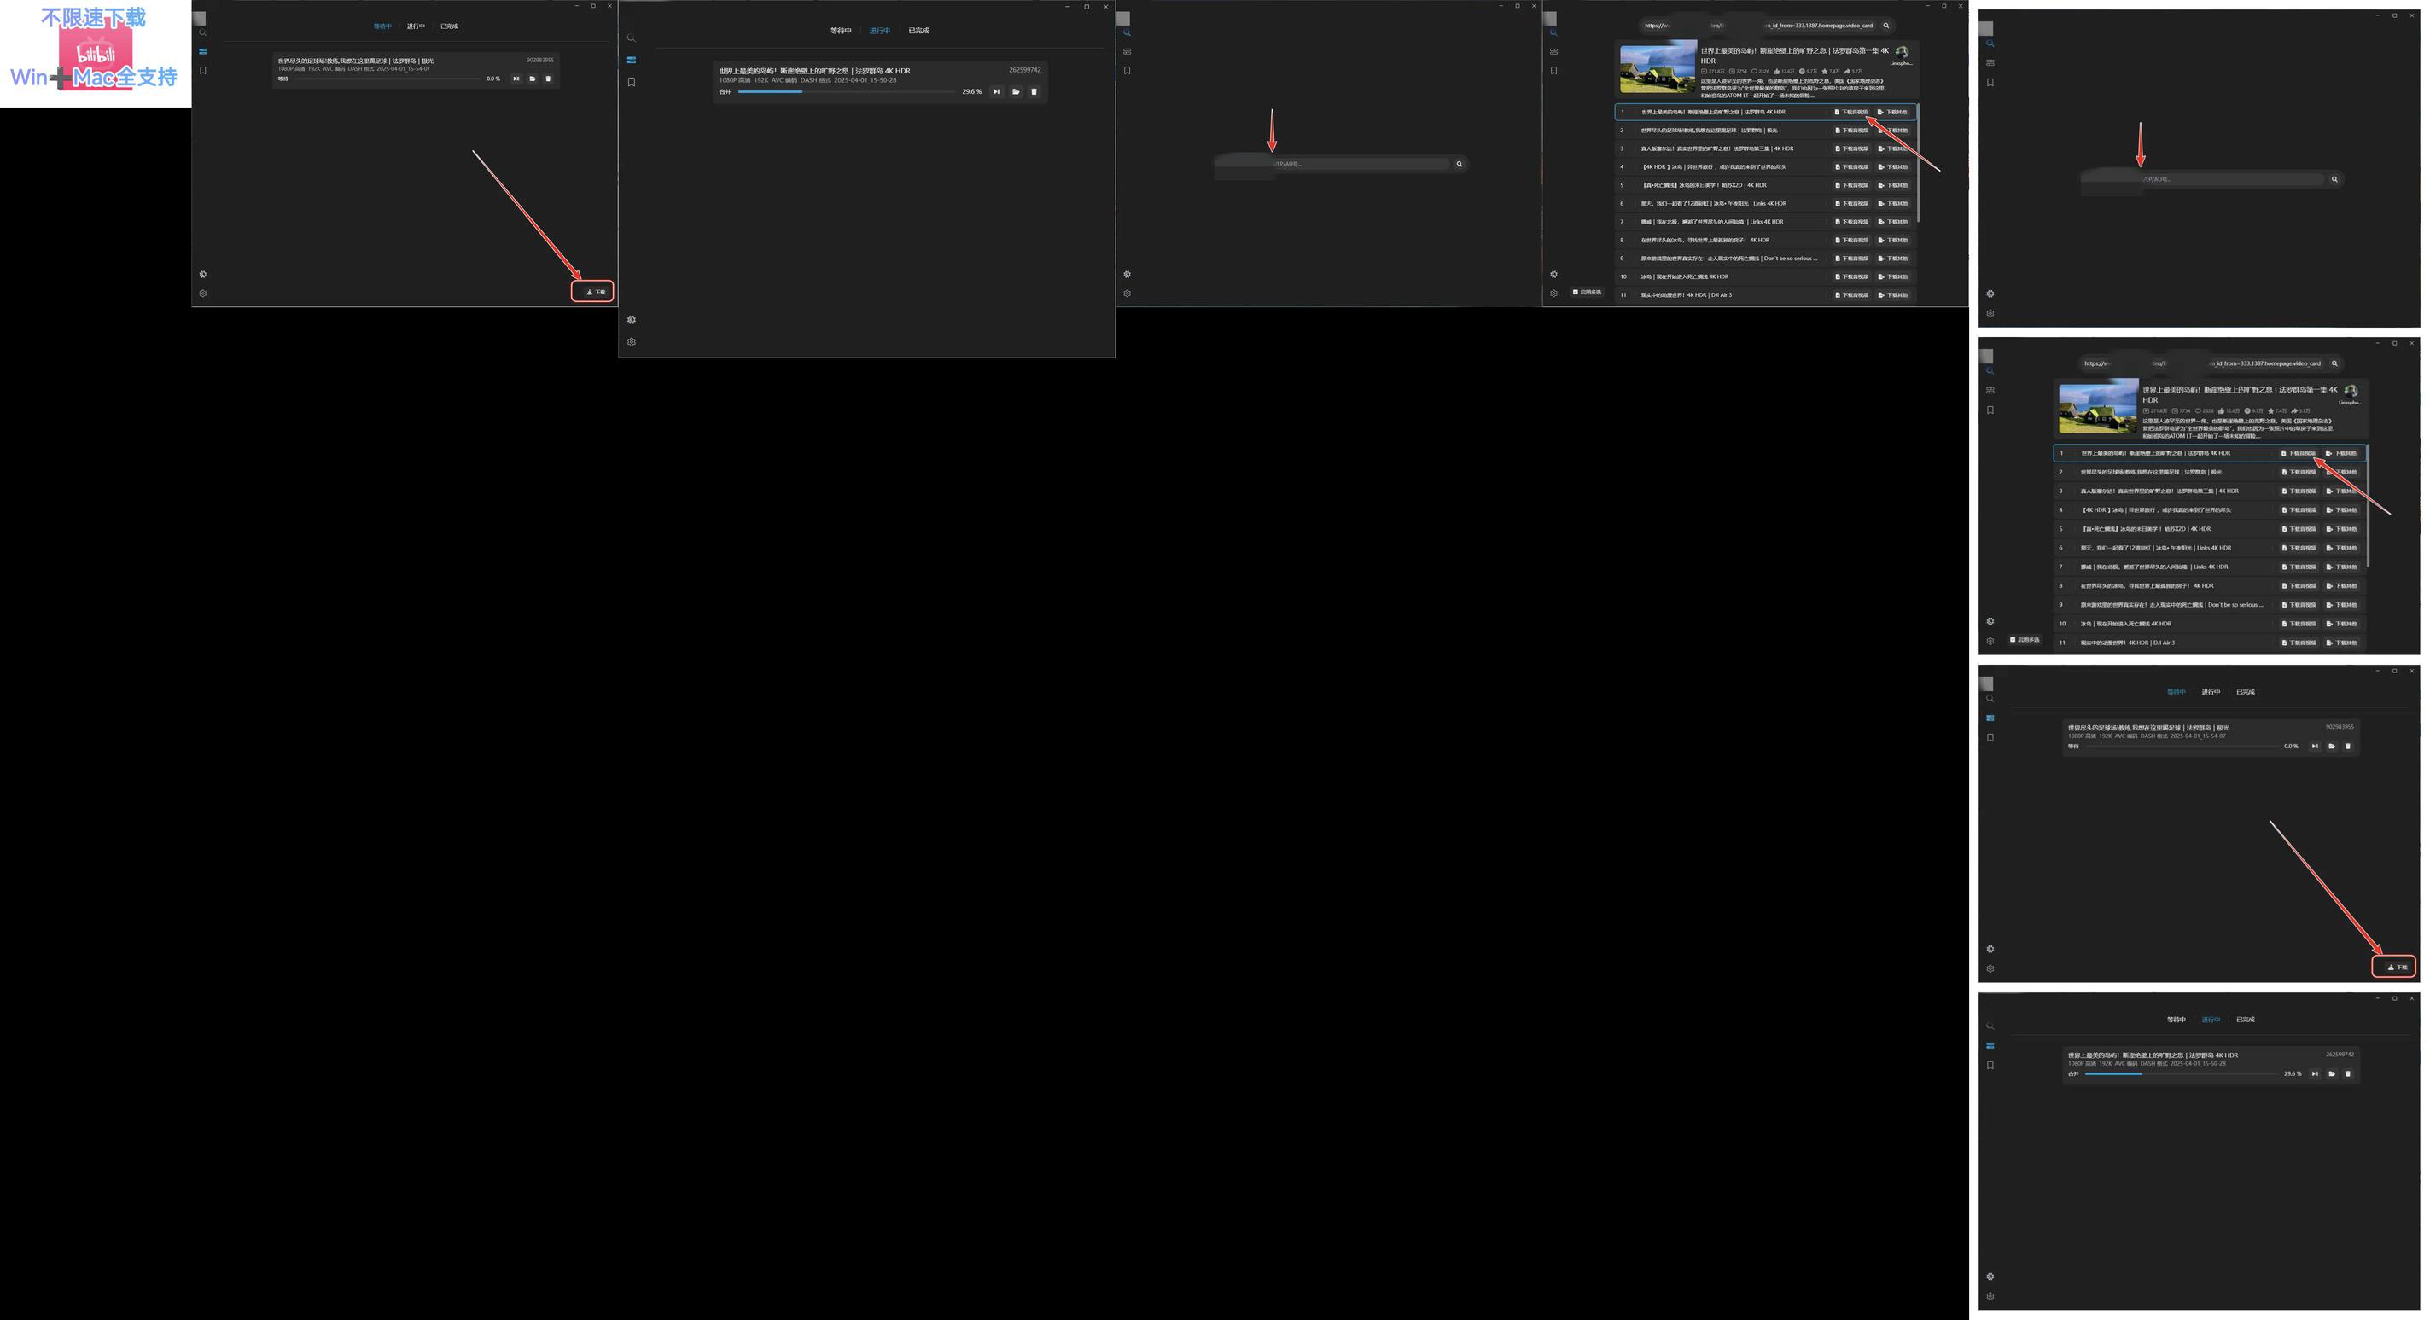Open download-queue sidebar icon in large center window
This screenshot has height=1320, width=2430.
click(631, 60)
